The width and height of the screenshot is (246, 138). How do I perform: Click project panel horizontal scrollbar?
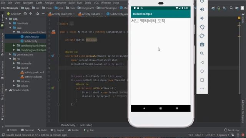[17, 126]
